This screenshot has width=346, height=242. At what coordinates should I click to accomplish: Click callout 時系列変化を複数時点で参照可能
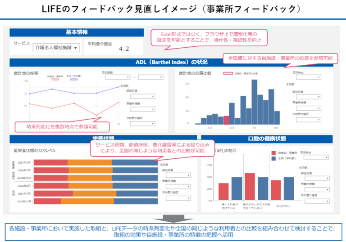[62, 127]
